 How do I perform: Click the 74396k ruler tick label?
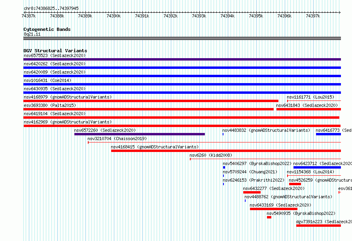pos(284,16)
